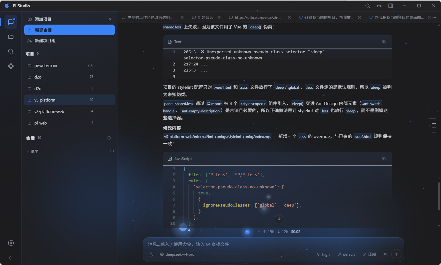Screen dimensions: 441x265
Task: Select the v3-platform project
Action: 70,100
